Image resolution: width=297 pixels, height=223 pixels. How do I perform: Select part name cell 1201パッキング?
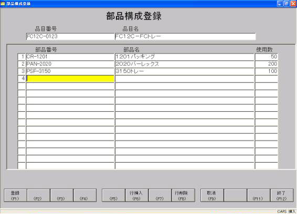pyautogui.click(x=185, y=57)
